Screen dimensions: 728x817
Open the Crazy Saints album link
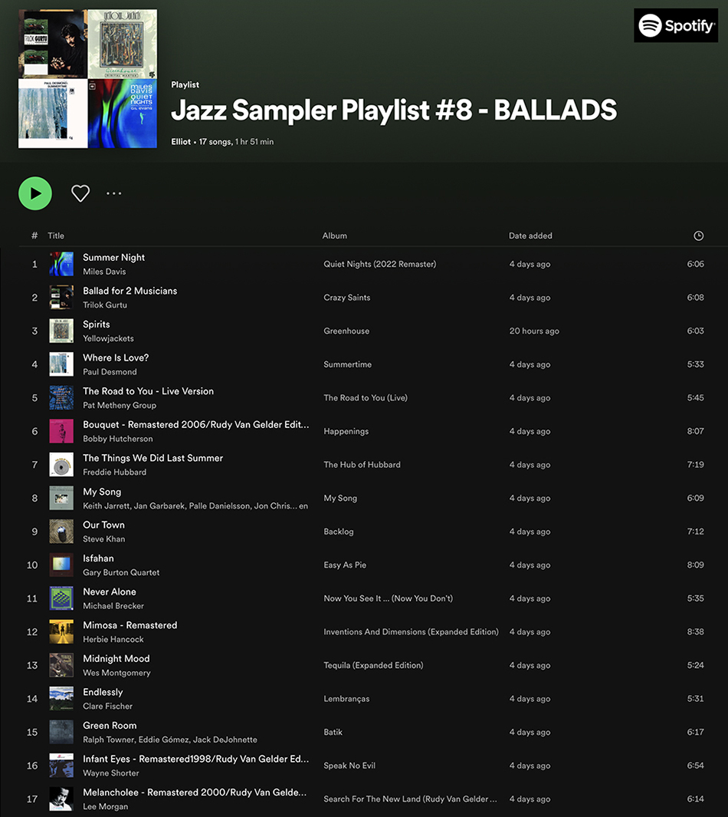[346, 298]
